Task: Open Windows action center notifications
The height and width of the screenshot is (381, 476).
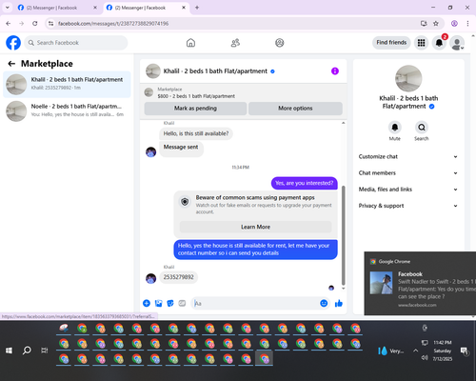Action: [x=465, y=351]
